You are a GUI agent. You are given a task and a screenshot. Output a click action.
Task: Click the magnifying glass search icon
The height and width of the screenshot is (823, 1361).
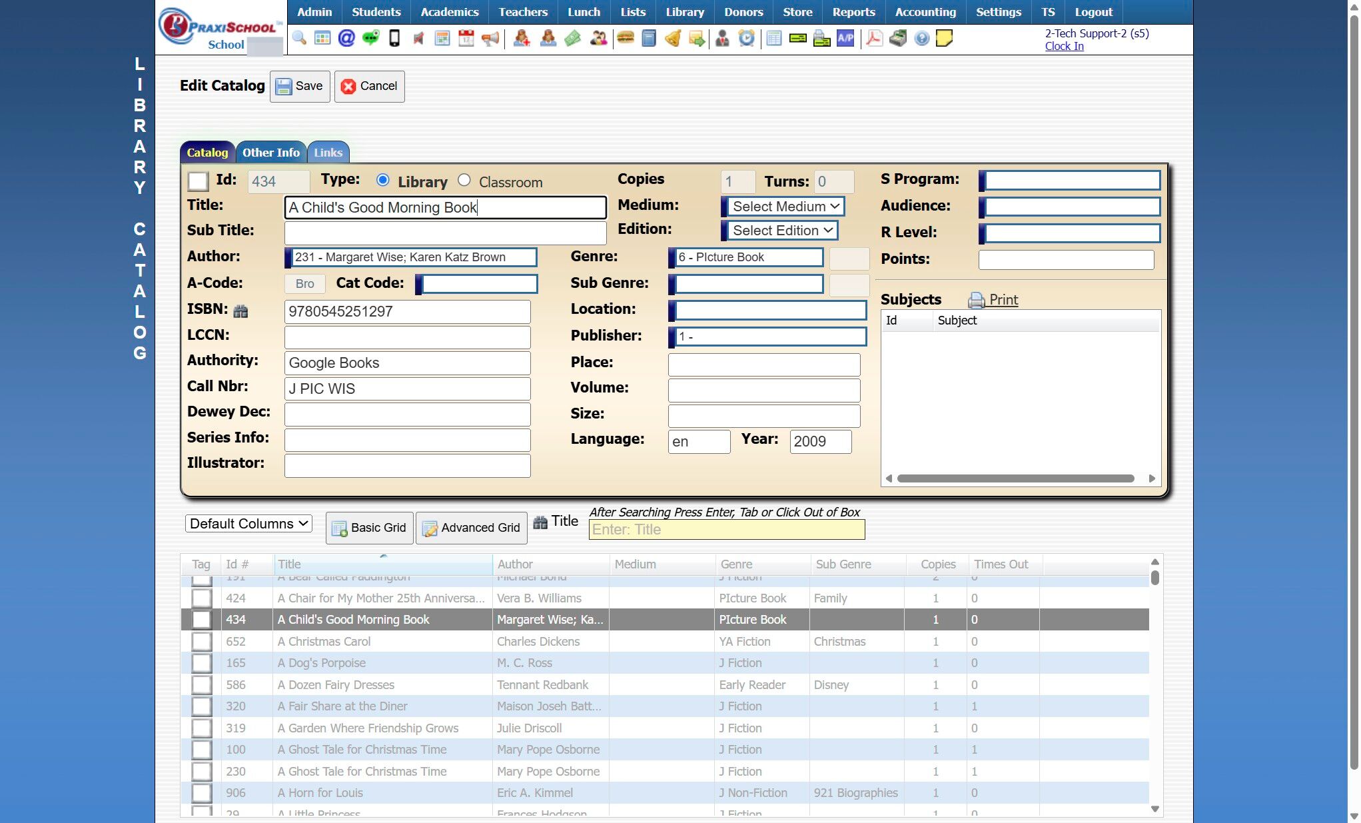click(x=299, y=39)
